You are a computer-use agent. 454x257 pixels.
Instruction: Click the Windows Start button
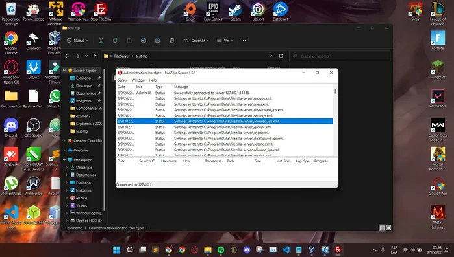pos(117,250)
